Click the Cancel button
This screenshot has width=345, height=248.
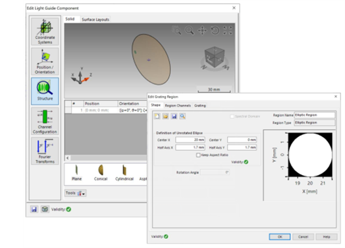(x=303, y=237)
